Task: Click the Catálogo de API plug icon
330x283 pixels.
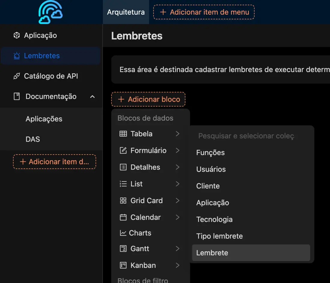Action: [17, 76]
